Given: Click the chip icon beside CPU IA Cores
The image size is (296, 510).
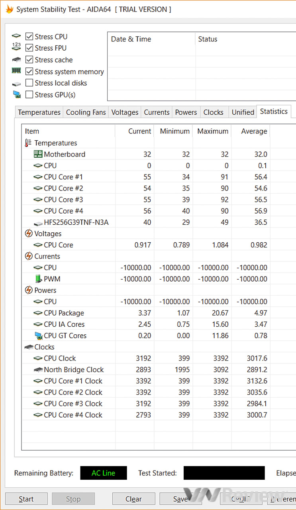Looking at the screenshot, I should coord(38,324).
